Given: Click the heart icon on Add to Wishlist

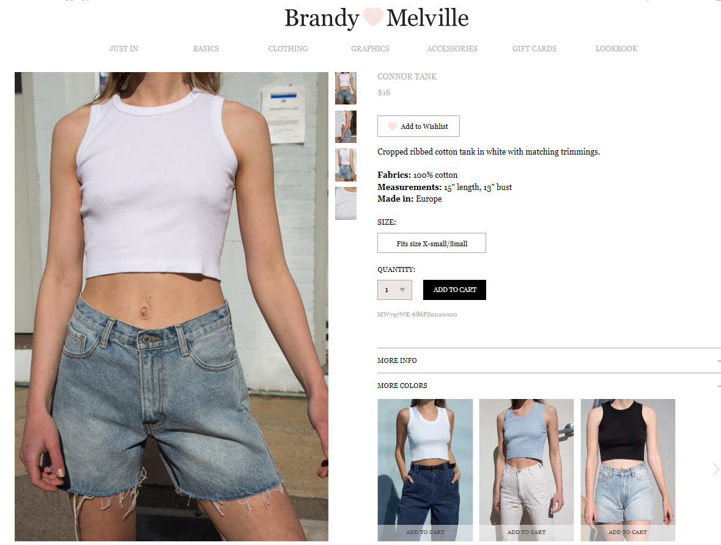Looking at the screenshot, I should (392, 126).
